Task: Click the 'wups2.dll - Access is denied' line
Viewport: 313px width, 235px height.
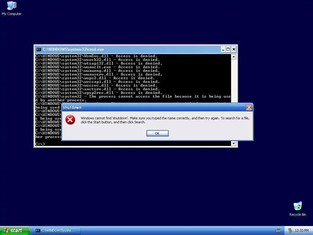Action: pyautogui.click(x=95, y=78)
